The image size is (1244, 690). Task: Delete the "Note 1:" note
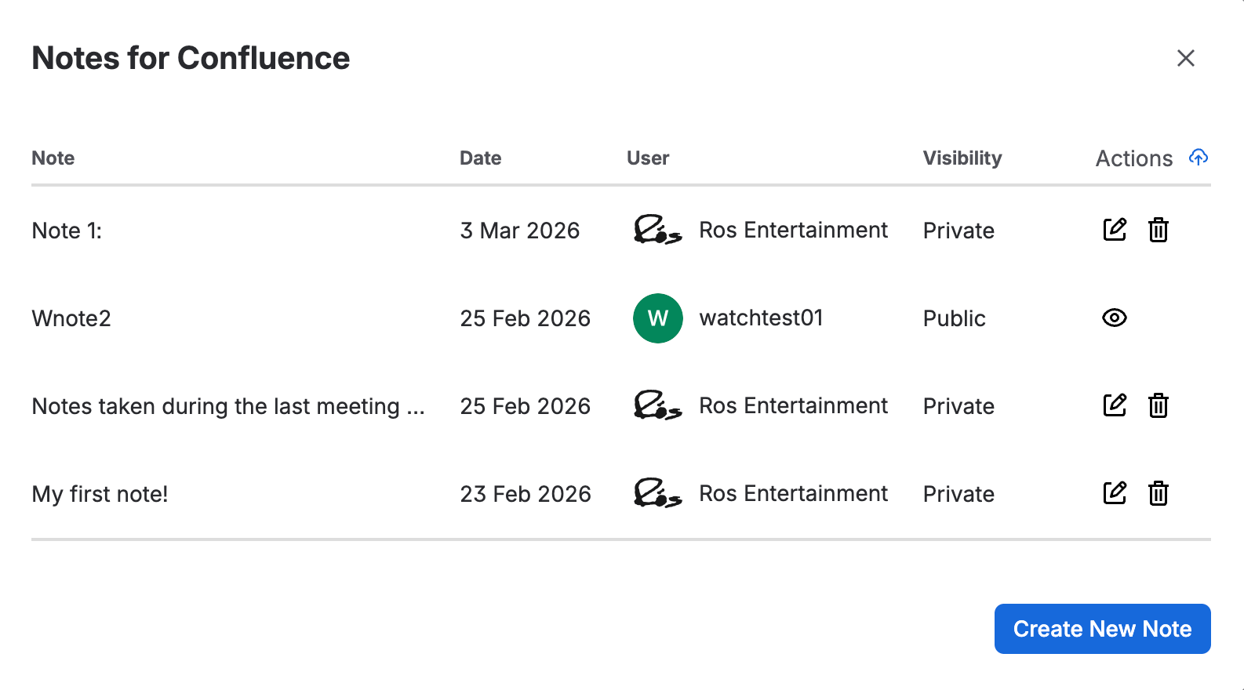[x=1159, y=230]
